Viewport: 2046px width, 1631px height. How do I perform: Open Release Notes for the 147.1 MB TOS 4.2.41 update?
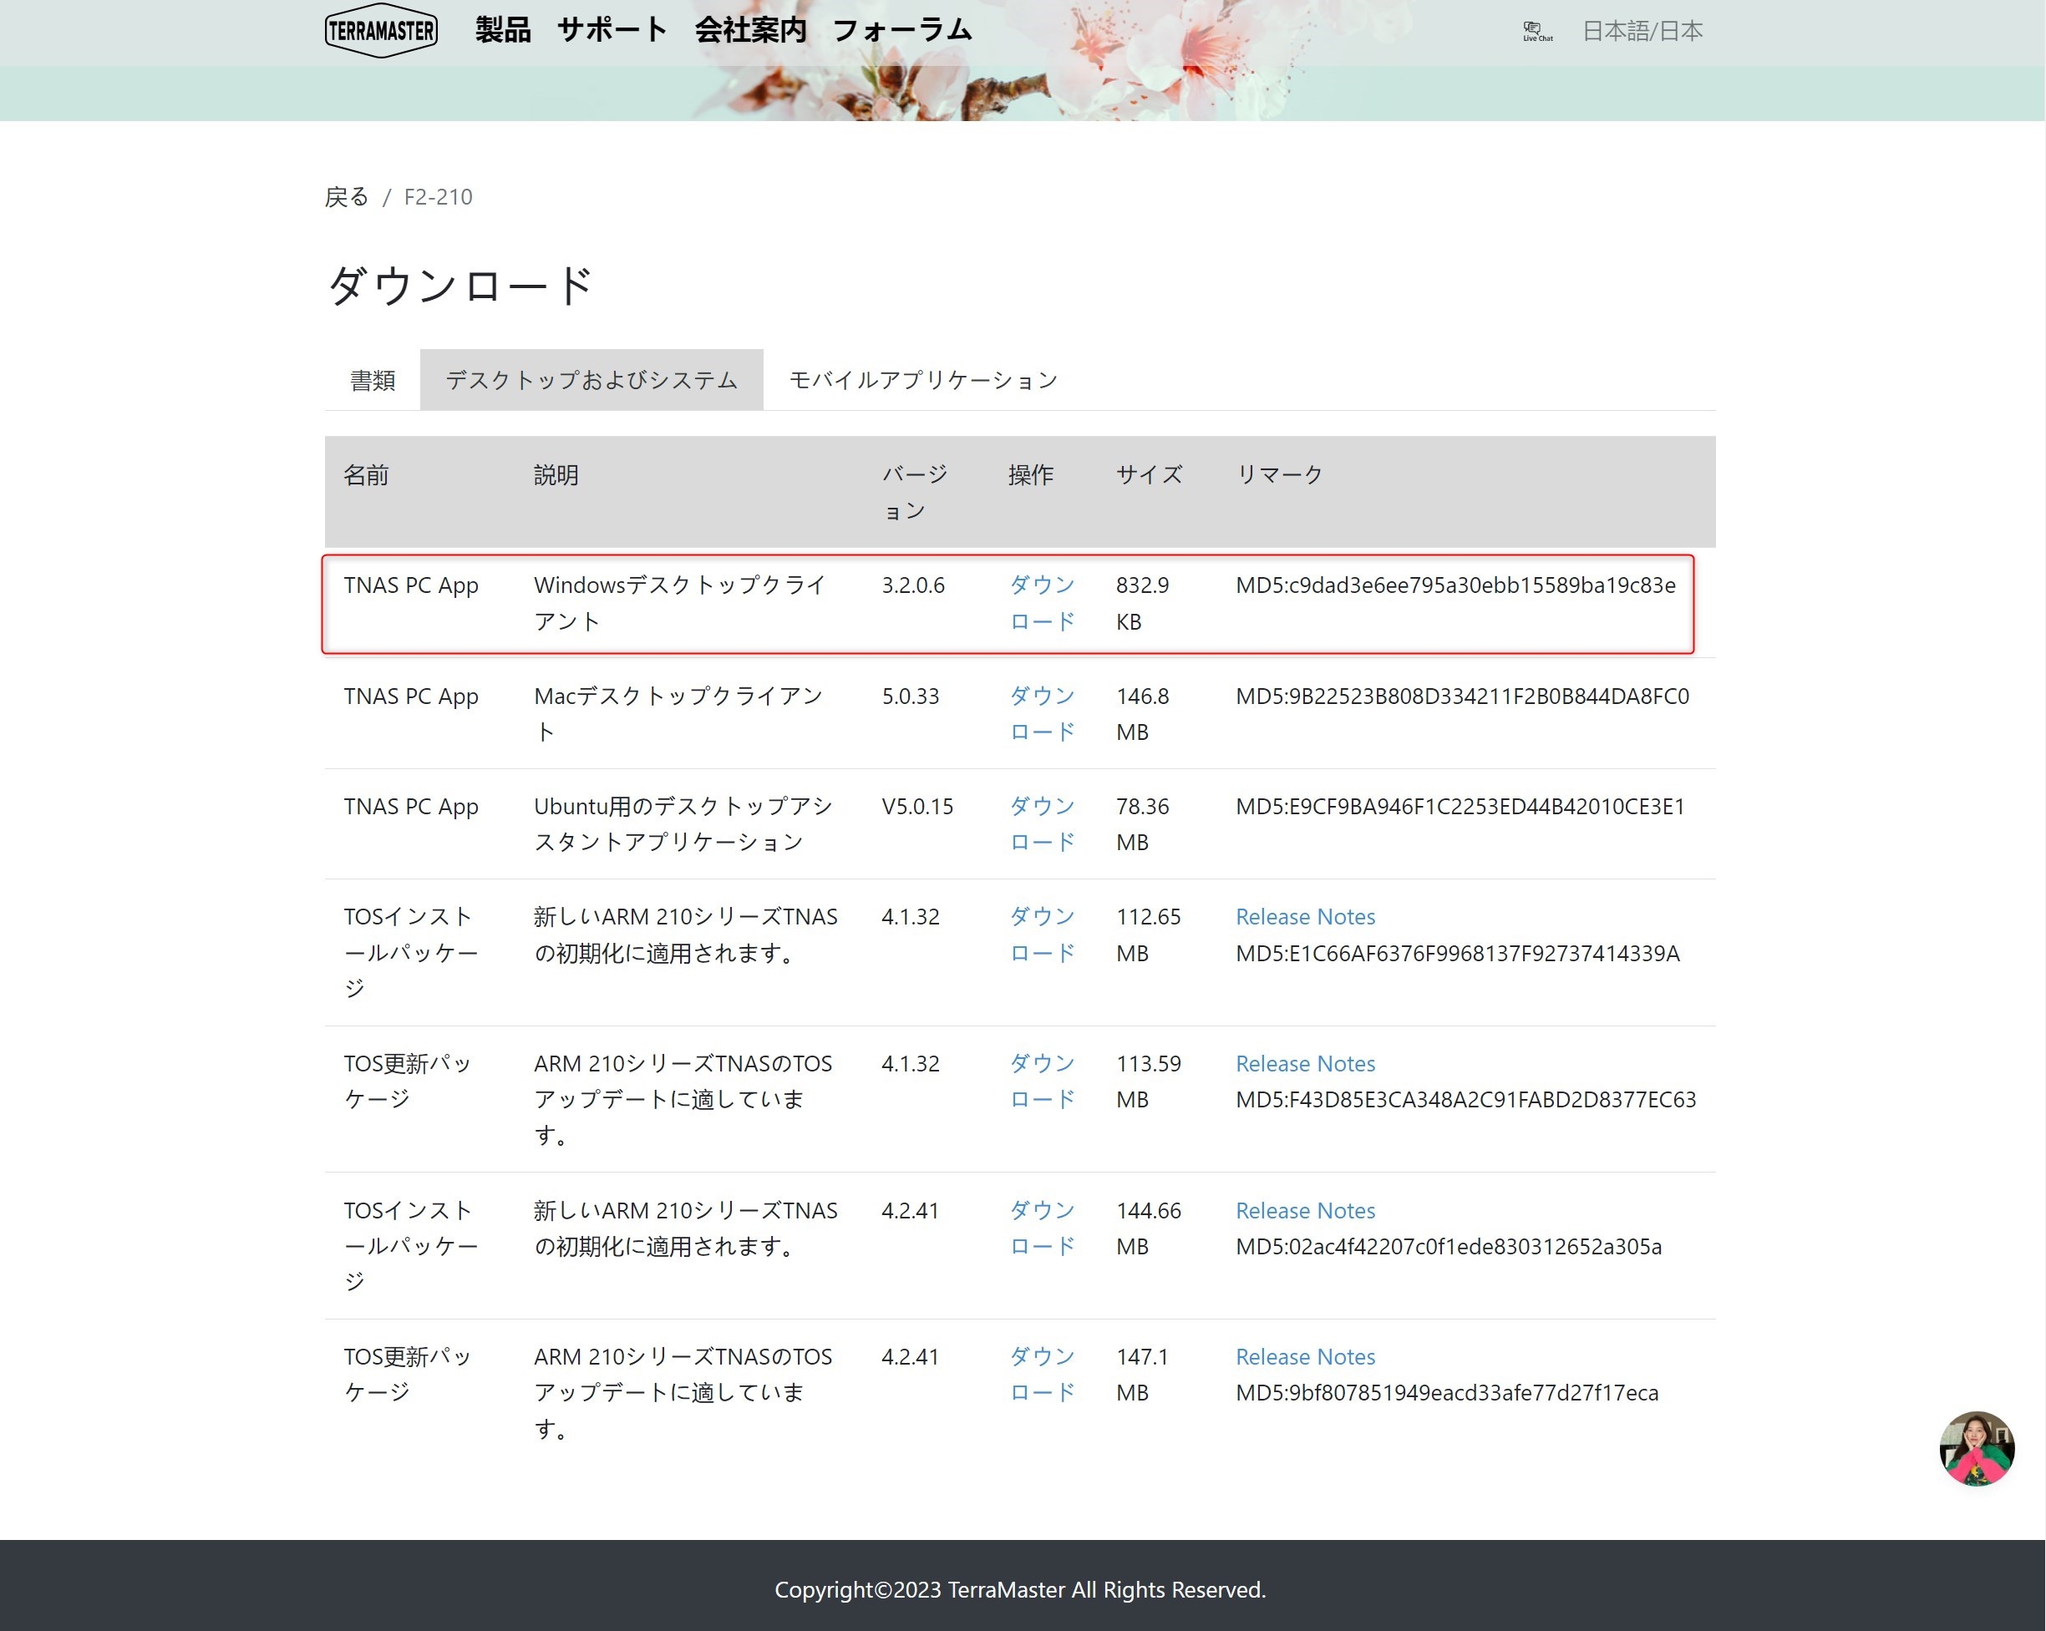pyautogui.click(x=1305, y=1357)
